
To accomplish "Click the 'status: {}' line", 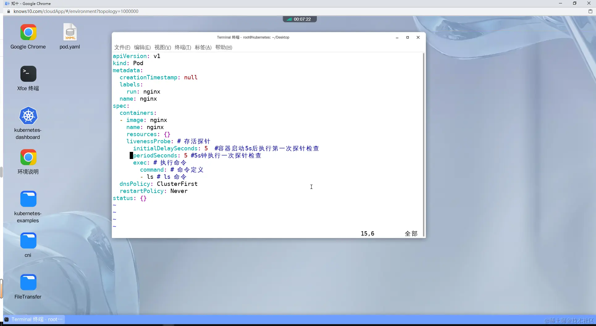I will (130, 198).
